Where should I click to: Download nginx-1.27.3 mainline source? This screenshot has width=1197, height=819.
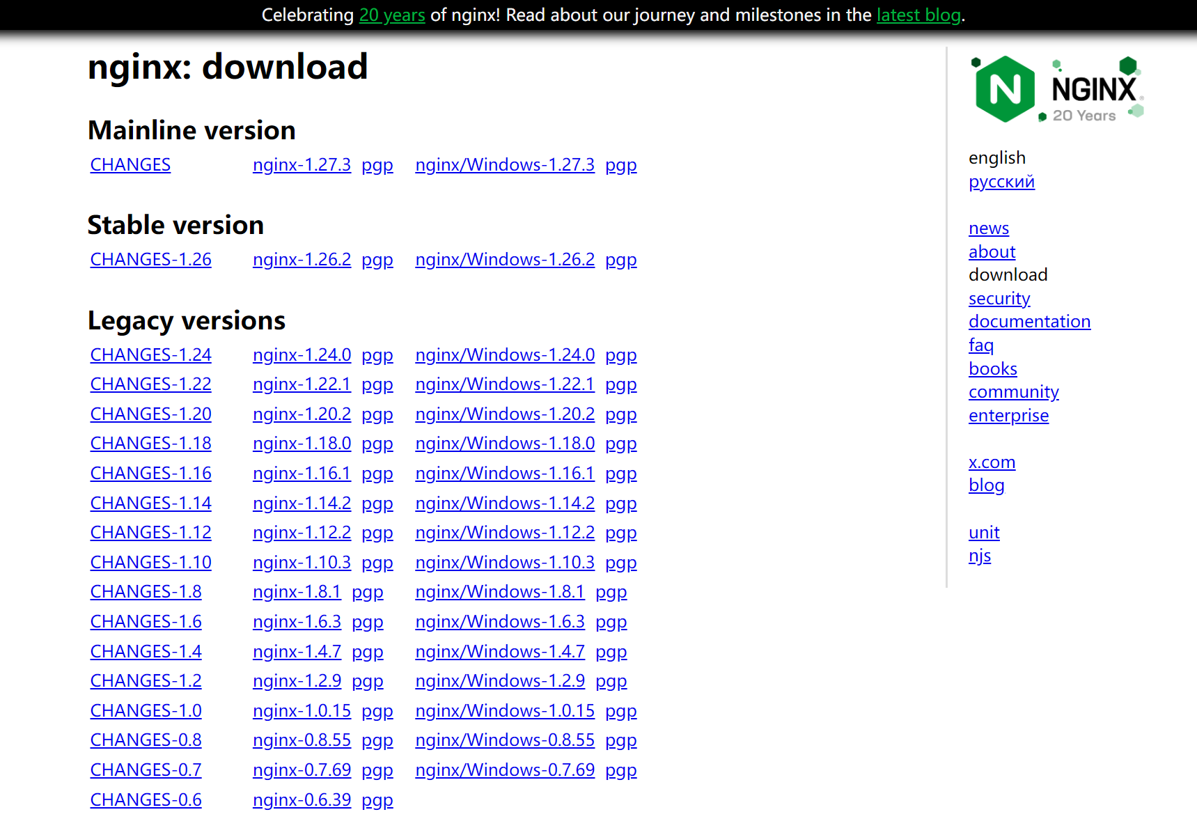tap(302, 165)
